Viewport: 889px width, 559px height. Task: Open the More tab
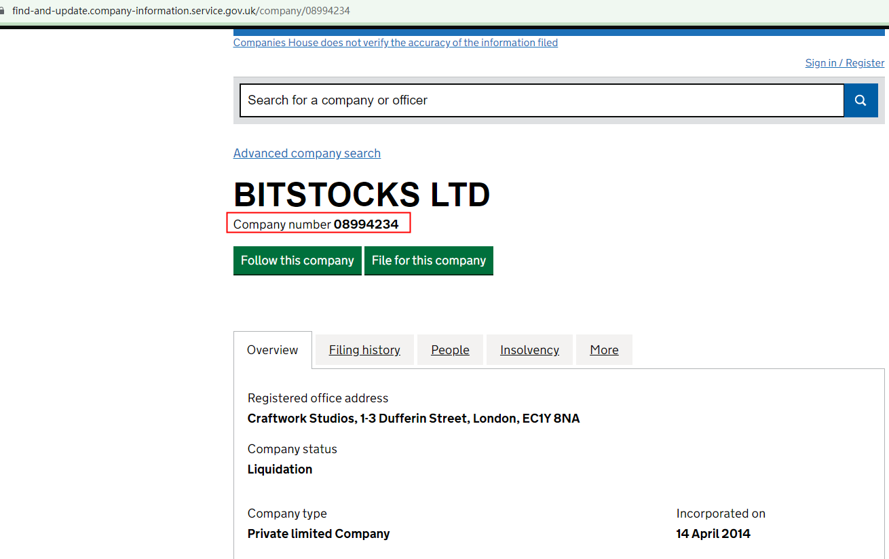coord(604,350)
